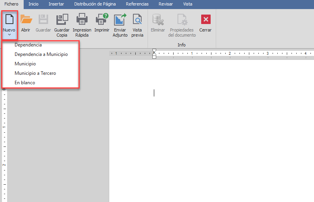Viewport: 314px width, 202px height.
Task: Switch to the Inicio tab
Action: (34, 4)
